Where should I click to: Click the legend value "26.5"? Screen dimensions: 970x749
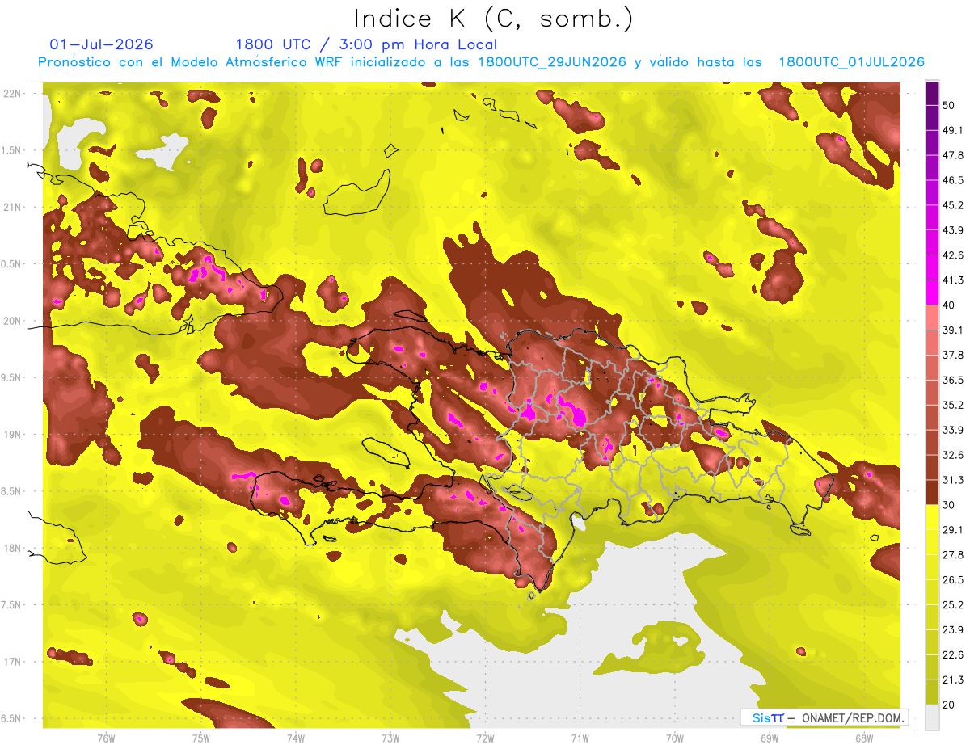(x=953, y=580)
